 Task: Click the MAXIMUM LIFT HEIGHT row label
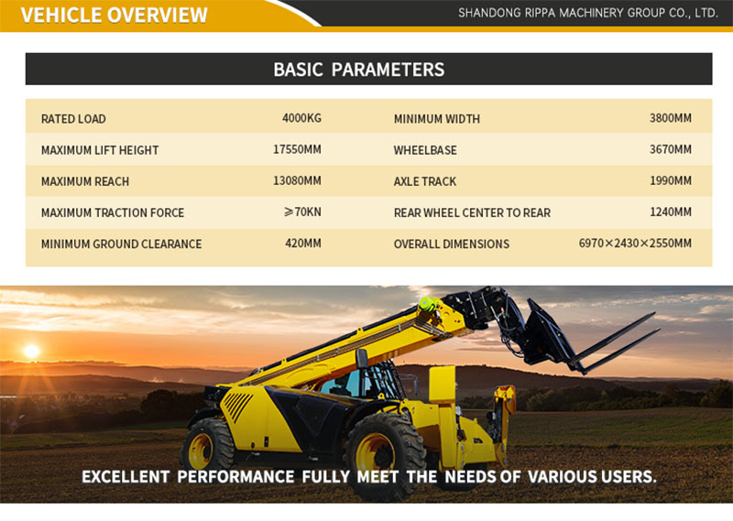click(100, 150)
